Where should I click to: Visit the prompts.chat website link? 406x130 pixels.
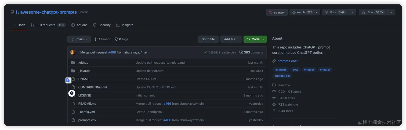point(288,61)
